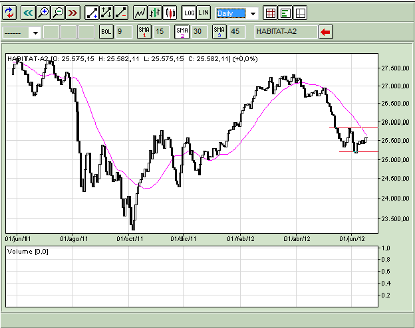Click the 23.500,00 price axis label
The width and height of the screenshot is (415, 328).
(395, 219)
